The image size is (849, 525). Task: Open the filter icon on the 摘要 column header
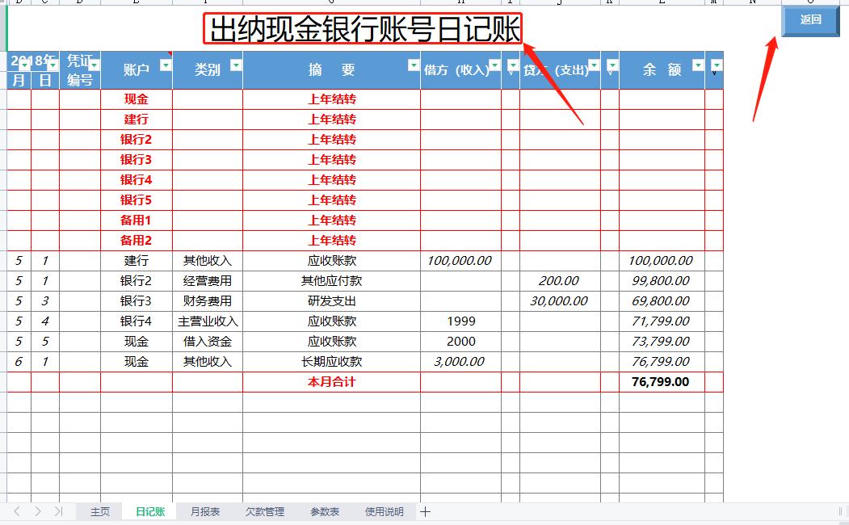click(412, 64)
